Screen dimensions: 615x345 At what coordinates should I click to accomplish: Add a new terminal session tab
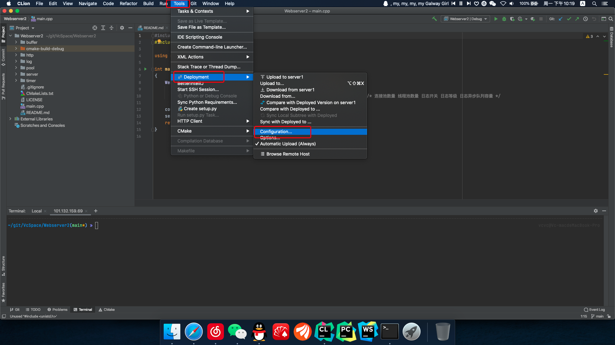point(96,211)
